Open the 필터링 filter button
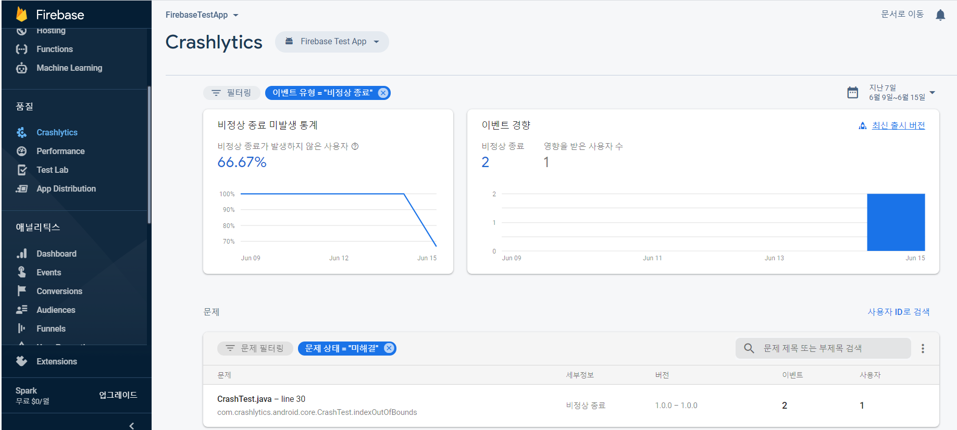The width and height of the screenshot is (957, 430). [x=231, y=93]
